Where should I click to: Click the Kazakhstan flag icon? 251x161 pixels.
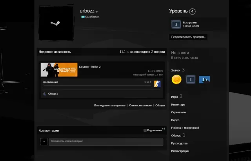click(x=83, y=17)
